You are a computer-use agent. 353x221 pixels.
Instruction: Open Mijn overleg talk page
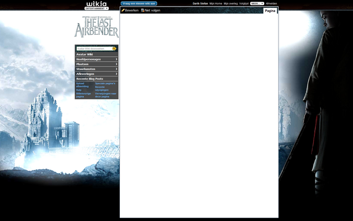(231, 4)
